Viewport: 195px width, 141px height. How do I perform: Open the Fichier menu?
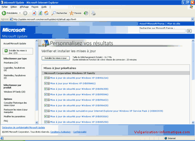[x=5, y=7]
